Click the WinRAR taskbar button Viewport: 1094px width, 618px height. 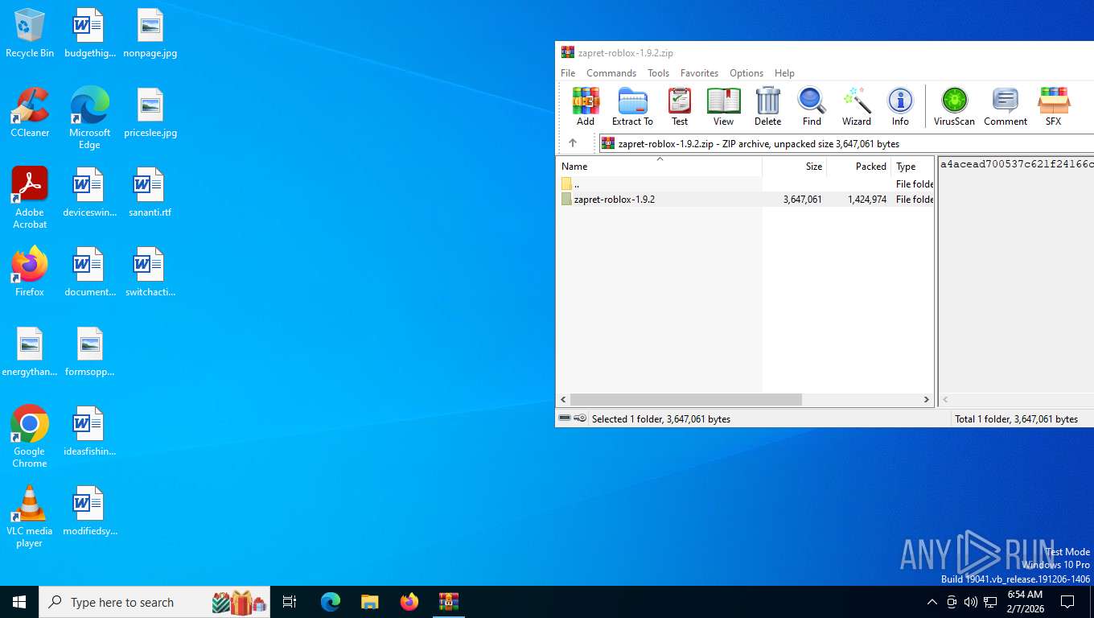(449, 602)
